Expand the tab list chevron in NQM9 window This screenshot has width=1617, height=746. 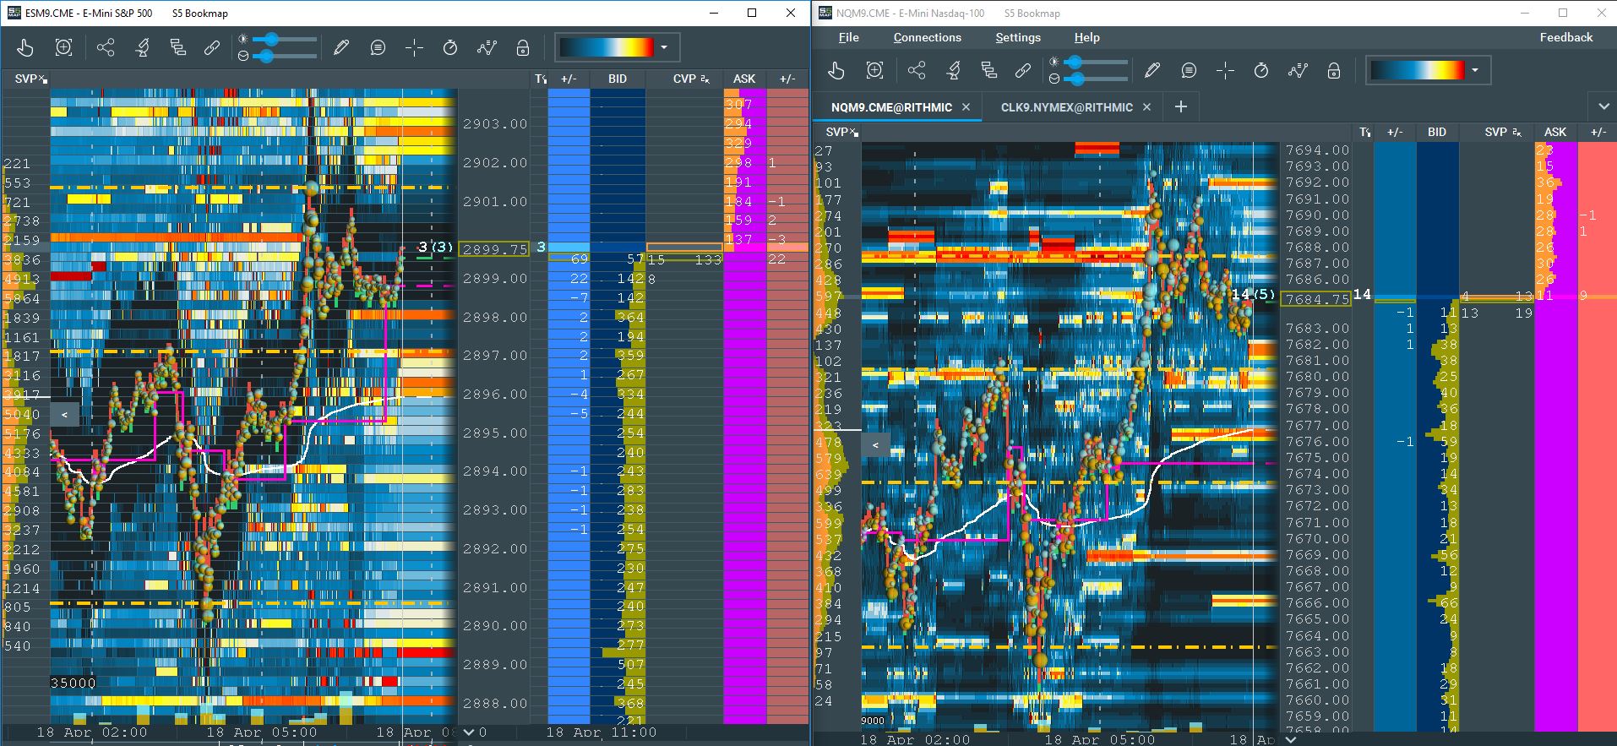click(x=1603, y=107)
